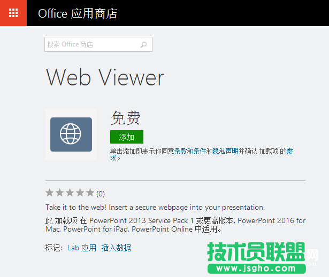
Task: Open the Office app launcher waffle icon
Action: tap(13, 13)
